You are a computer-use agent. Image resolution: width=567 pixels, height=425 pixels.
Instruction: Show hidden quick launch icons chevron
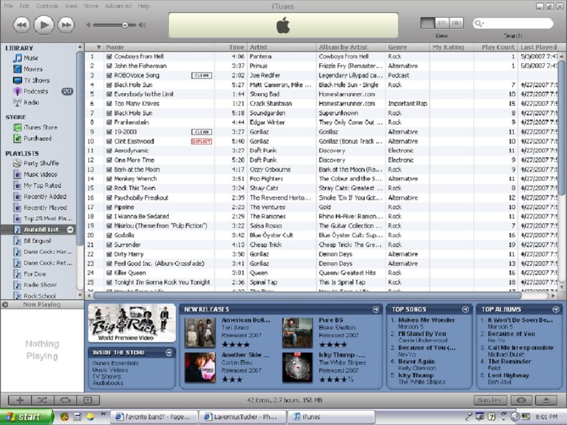point(104,413)
